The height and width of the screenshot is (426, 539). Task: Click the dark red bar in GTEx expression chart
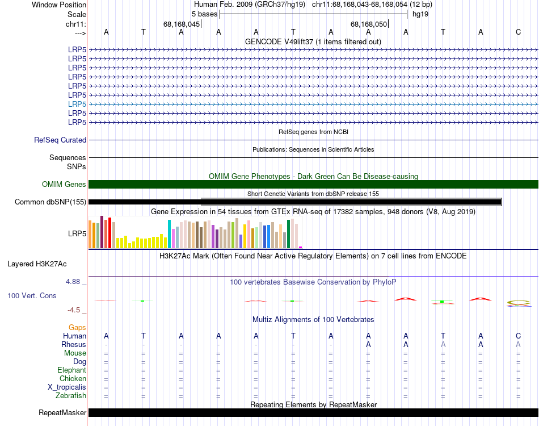click(102, 232)
